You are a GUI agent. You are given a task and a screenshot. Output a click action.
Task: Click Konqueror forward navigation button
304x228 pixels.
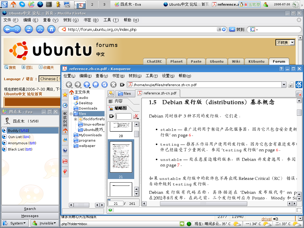click(x=78, y=85)
